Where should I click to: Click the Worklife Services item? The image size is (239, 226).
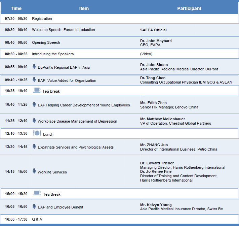pyautogui.click(x=52, y=172)
